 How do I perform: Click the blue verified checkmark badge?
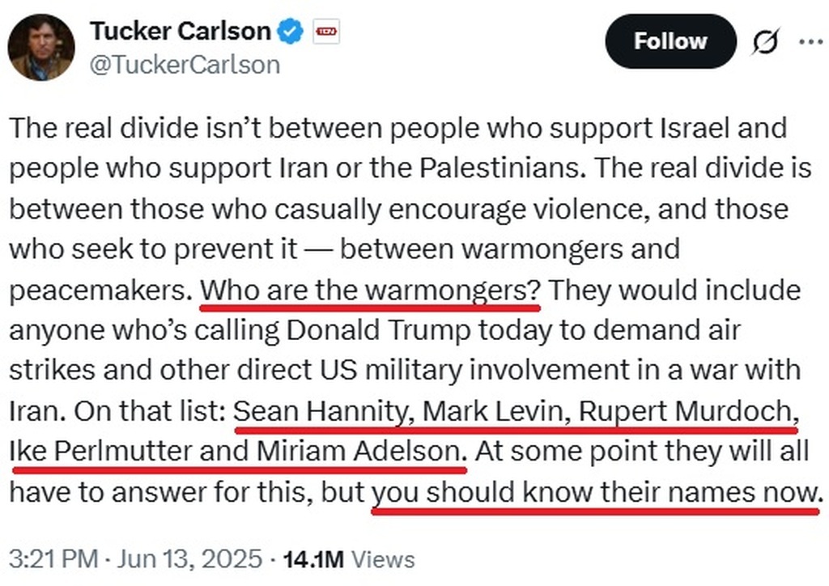click(x=291, y=32)
